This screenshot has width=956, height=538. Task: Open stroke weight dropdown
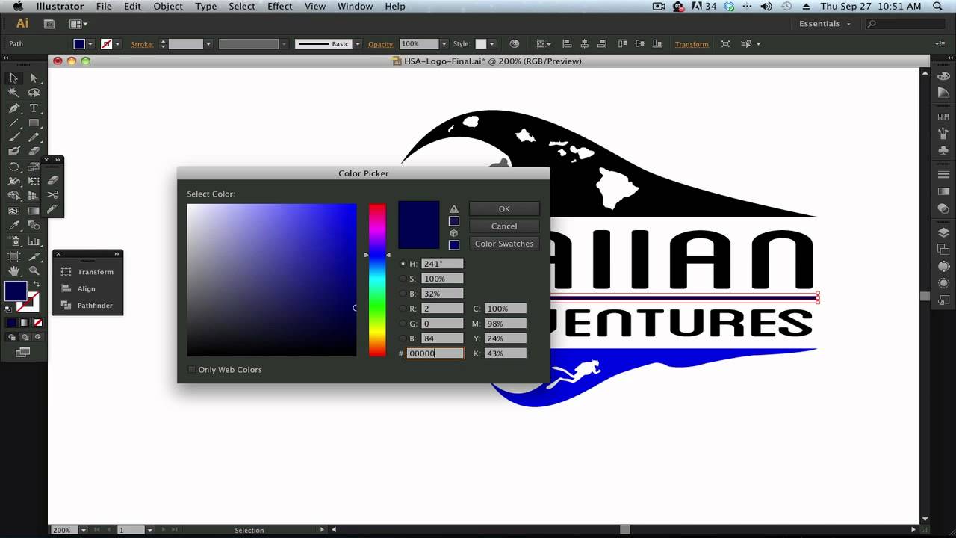208,44
